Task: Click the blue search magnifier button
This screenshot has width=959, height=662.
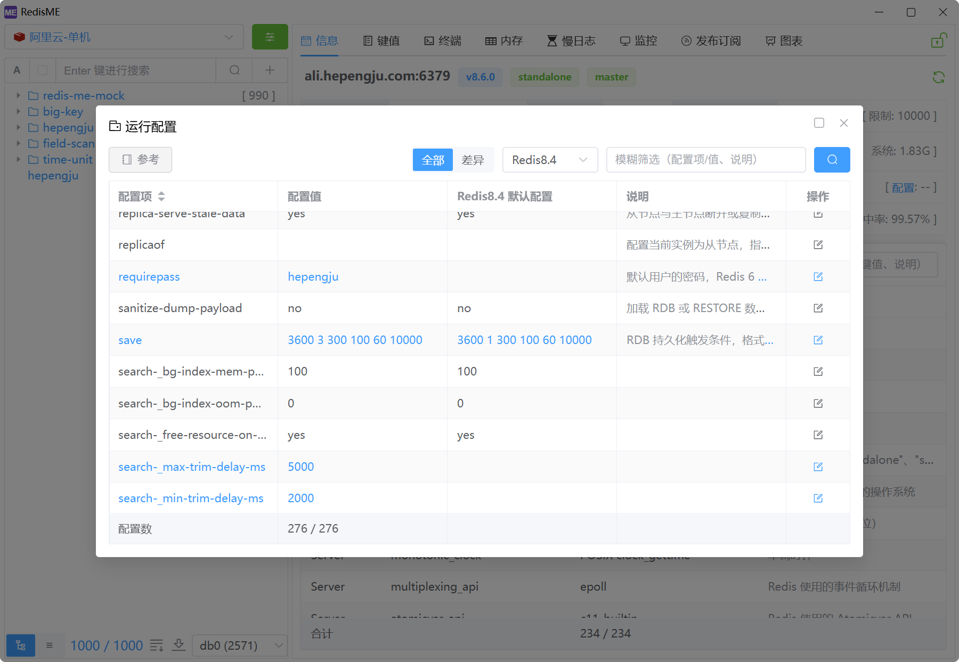Action: pos(832,160)
